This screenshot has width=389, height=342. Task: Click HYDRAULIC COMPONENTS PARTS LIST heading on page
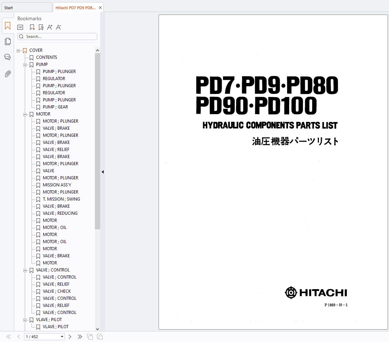point(270,125)
